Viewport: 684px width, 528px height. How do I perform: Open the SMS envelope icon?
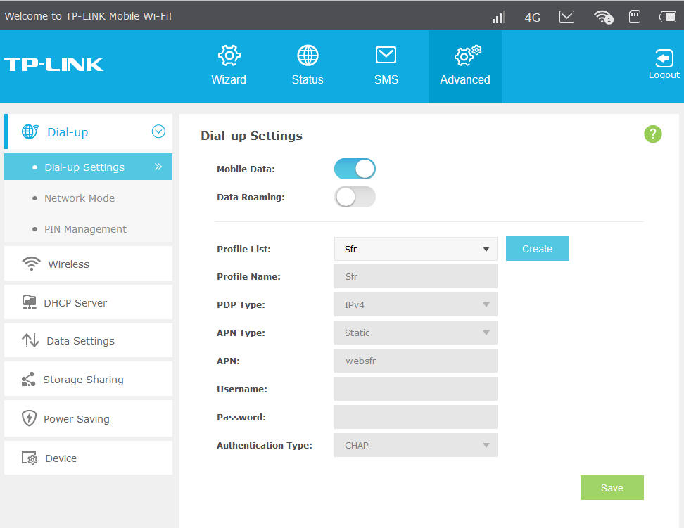click(386, 56)
